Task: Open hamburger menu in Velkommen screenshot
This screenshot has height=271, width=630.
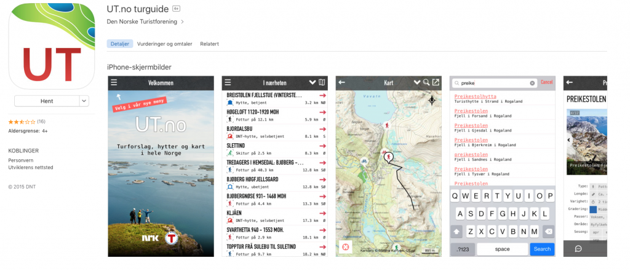Action: [114, 83]
